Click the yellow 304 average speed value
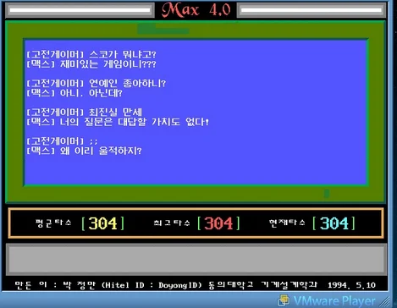397x308 pixels. (x=102, y=223)
